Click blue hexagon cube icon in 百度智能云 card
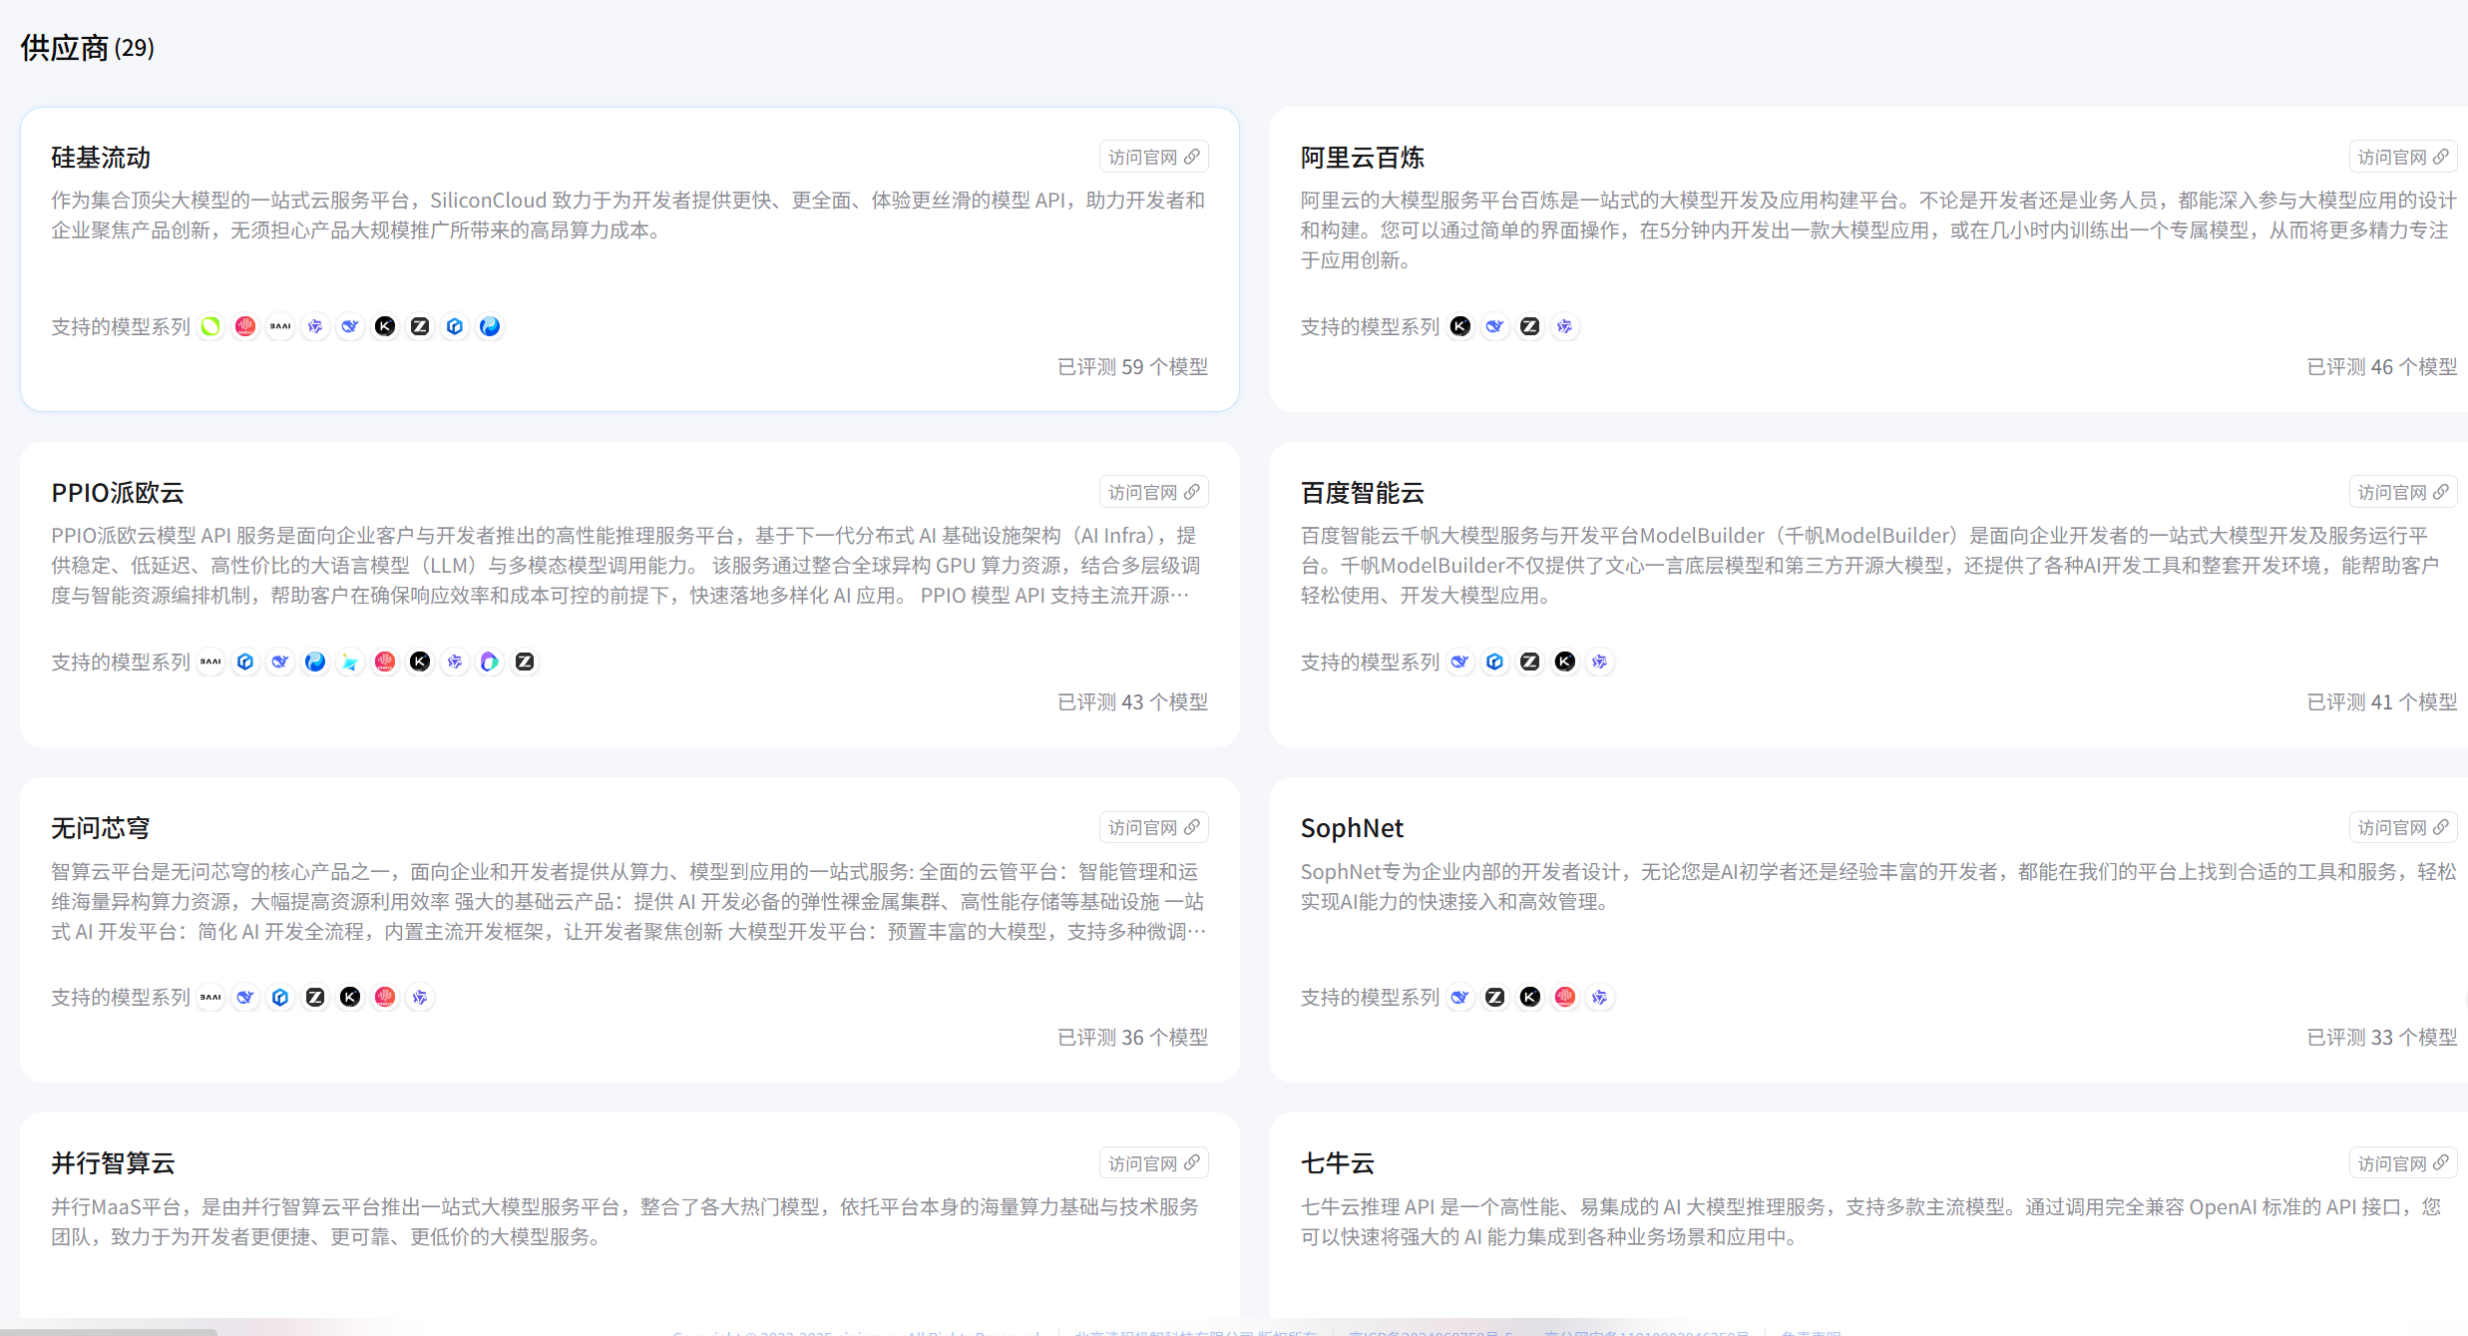 [x=1494, y=662]
